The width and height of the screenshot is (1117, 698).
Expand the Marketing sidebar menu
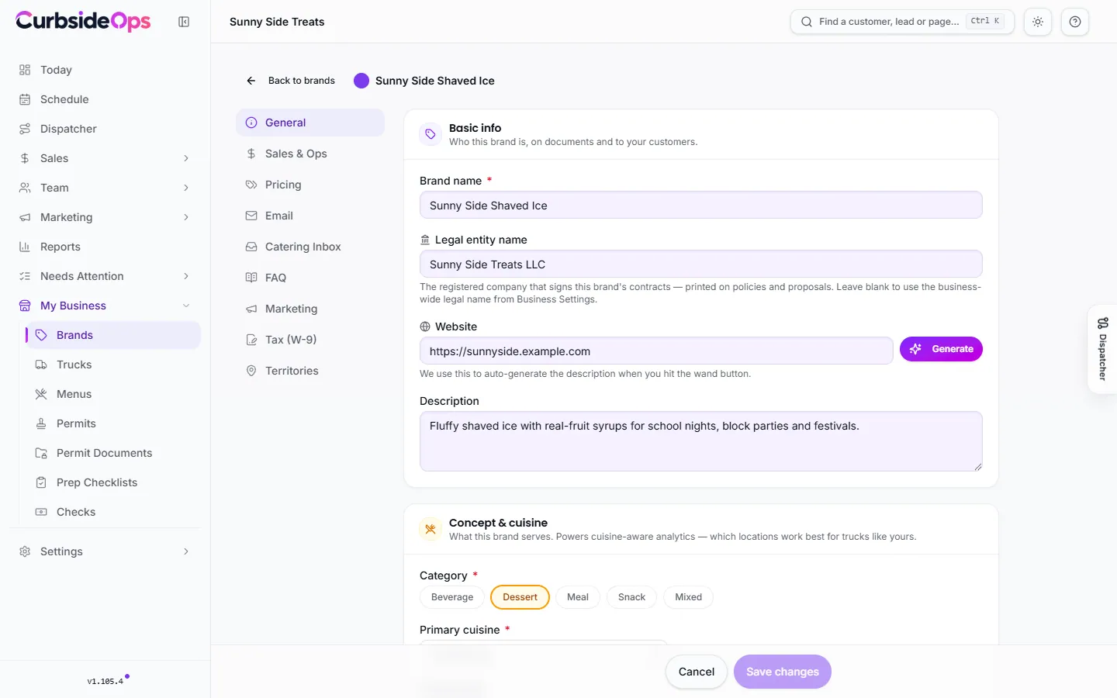pyautogui.click(x=105, y=217)
